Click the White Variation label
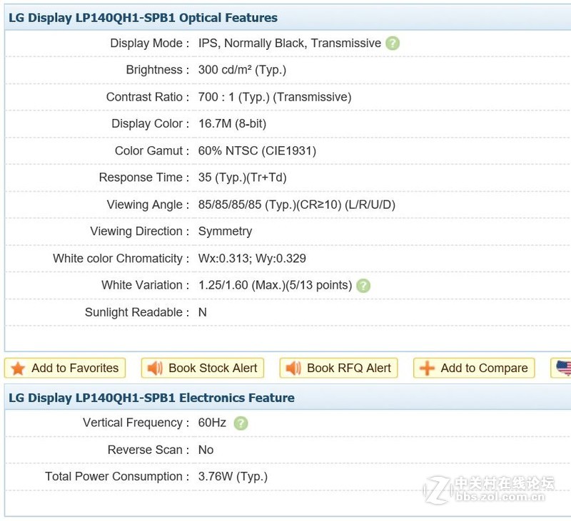This screenshot has height=521, width=571. [x=146, y=285]
